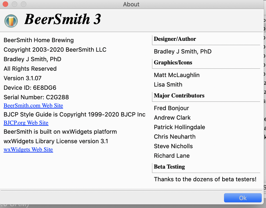Open the BeerSmith.com Web Site link
Viewport: 266px width, 208px height.
pyautogui.click(x=33, y=106)
